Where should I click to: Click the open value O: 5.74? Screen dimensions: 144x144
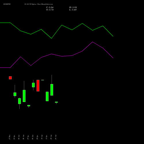(50, 10)
